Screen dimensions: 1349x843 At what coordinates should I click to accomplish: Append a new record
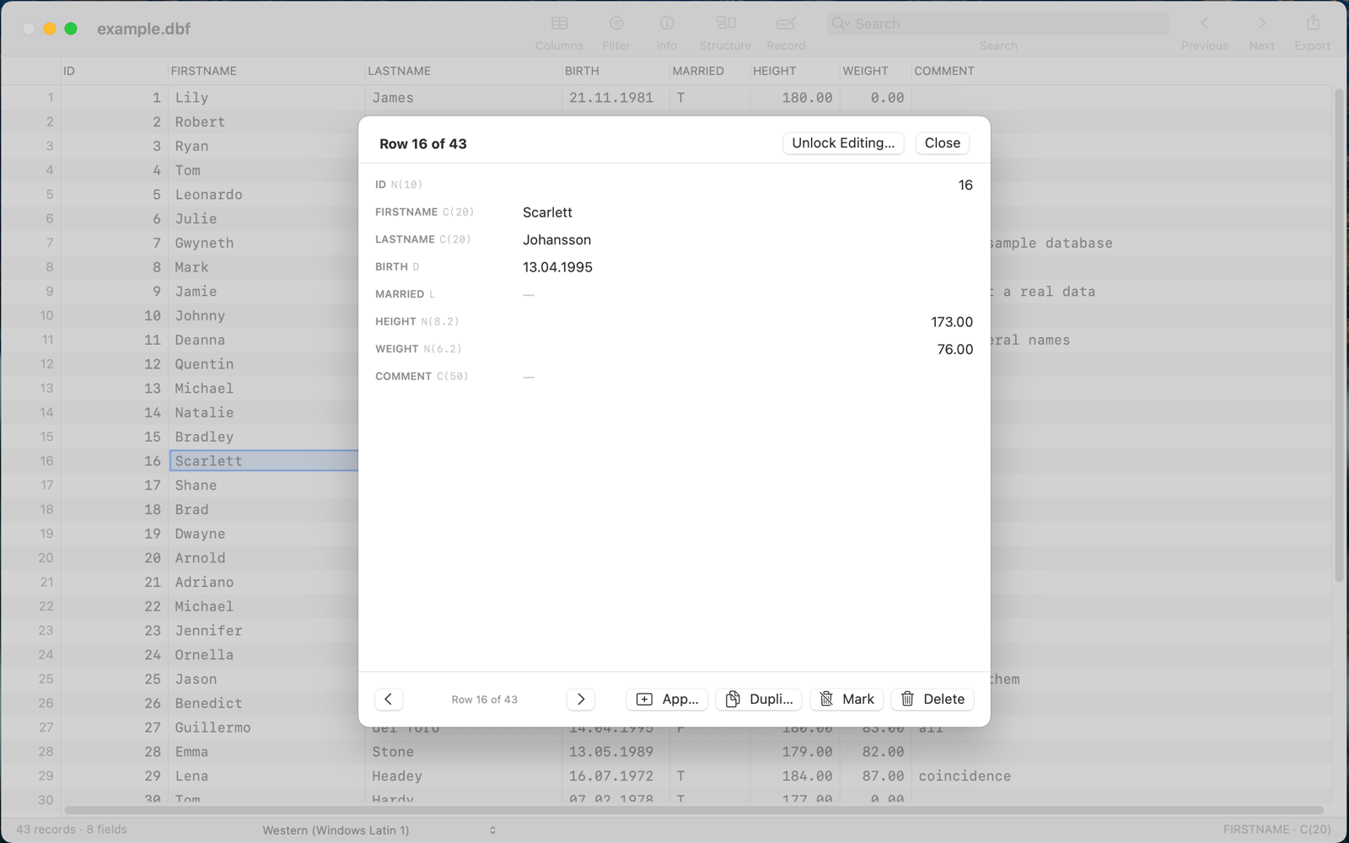coord(667,699)
